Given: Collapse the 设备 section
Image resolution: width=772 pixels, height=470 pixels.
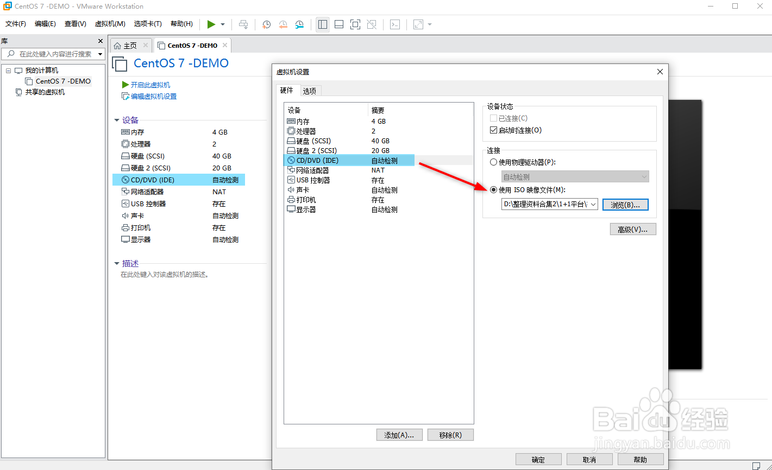Looking at the screenshot, I should [x=117, y=120].
